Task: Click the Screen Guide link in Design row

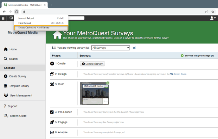Action: (x=180, y=74)
